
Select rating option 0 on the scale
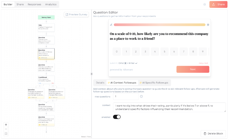117,52
